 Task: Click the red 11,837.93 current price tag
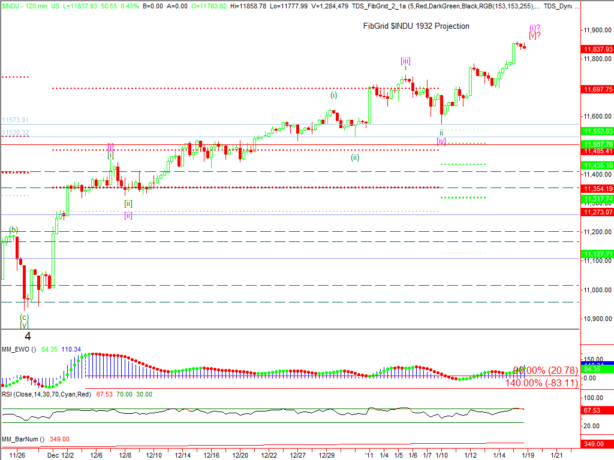click(x=597, y=50)
